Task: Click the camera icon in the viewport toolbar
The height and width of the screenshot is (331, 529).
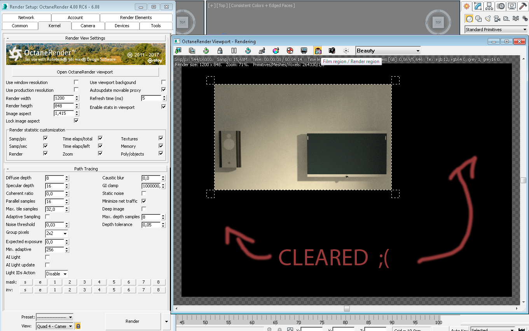Action: pos(332,51)
